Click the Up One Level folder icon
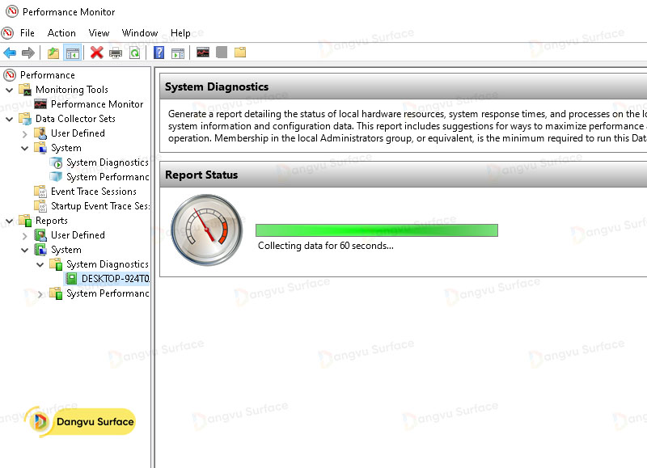Image resolution: width=647 pixels, height=468 pixels. tap(53, 53)
